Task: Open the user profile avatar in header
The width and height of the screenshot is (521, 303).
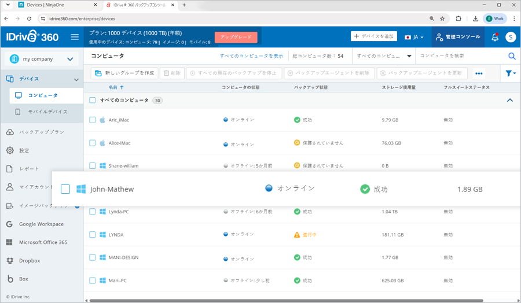Action: [x=511, y=37]
